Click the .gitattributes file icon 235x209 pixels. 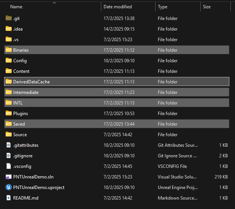9,145
